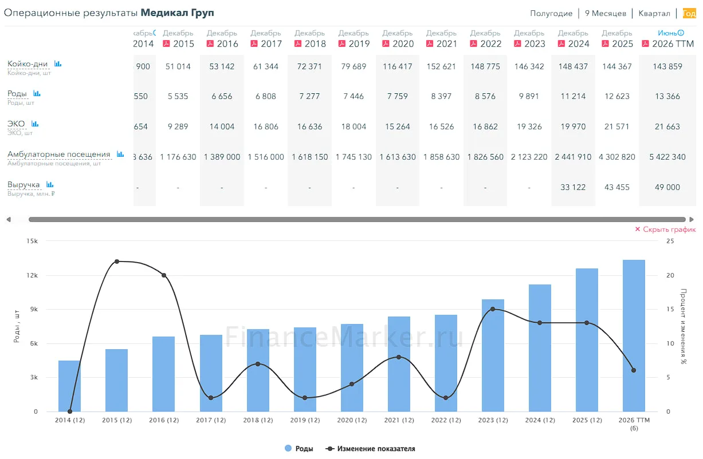Click the 2014 (12) bar in chart
Viewport: 703px width, 459px height.
pos(69,386)
